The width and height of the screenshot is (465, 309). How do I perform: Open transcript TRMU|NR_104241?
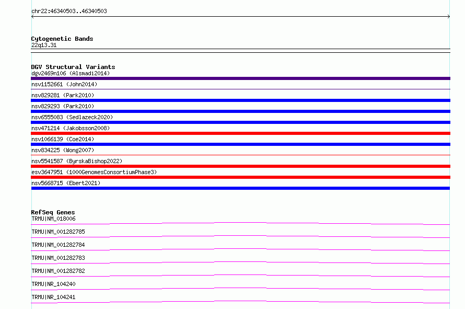click(53, 297)
